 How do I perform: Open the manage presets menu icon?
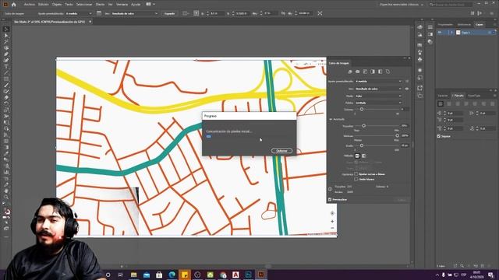(x=407, y=81)
